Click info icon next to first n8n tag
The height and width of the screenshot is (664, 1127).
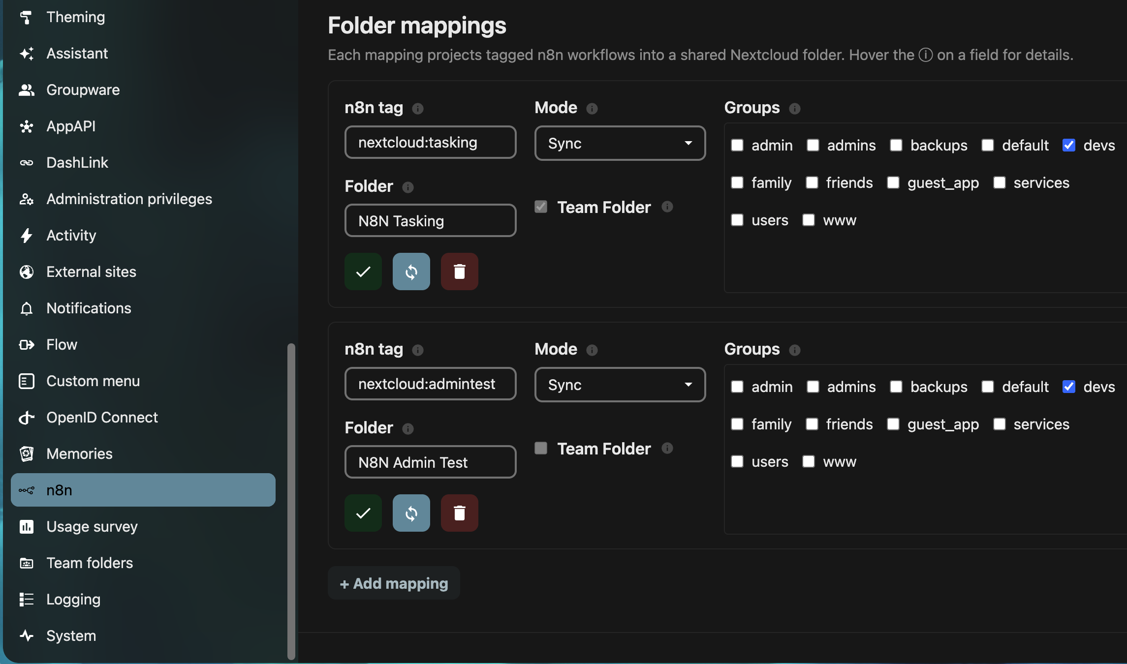pyautogui.click(x=418, y=108)
